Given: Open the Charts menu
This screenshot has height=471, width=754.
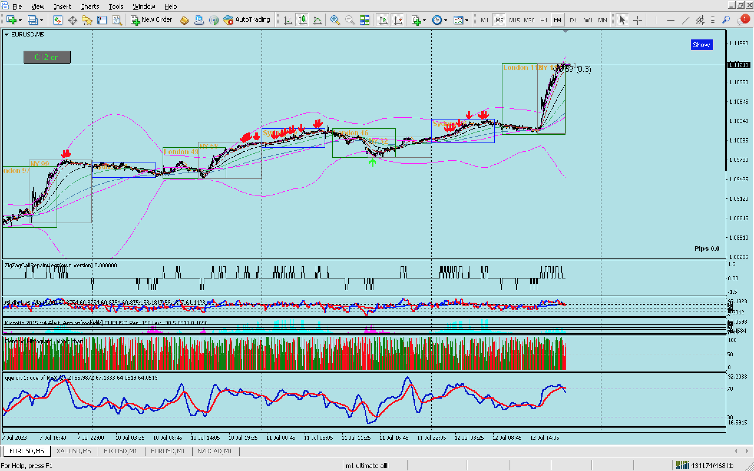Looking at the screenshot, I should pyautogui.click(x=90, y=6).
